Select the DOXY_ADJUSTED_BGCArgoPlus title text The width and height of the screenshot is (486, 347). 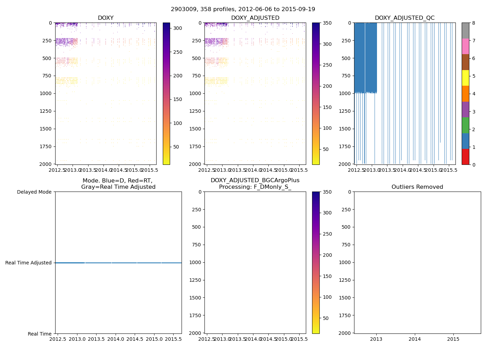click(255, 180)
